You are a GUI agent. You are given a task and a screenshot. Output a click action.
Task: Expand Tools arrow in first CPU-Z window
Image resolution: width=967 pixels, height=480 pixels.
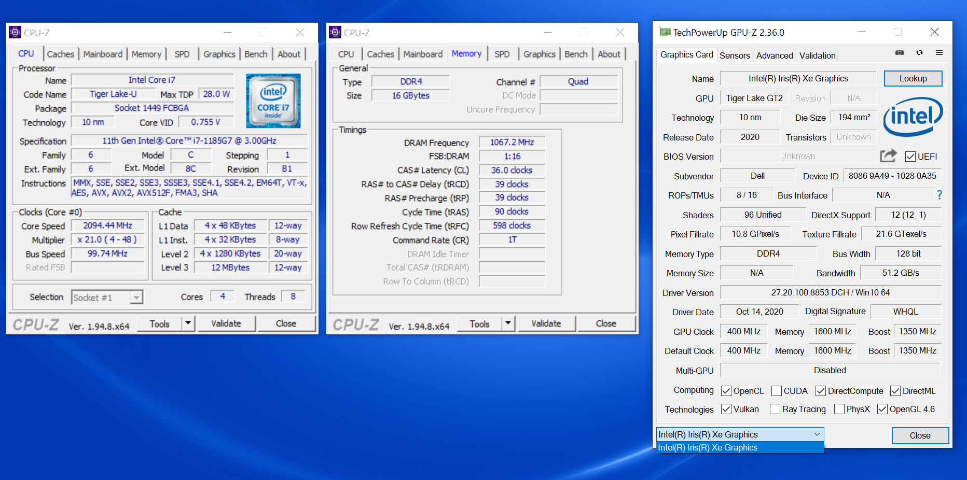click(188, 323)
